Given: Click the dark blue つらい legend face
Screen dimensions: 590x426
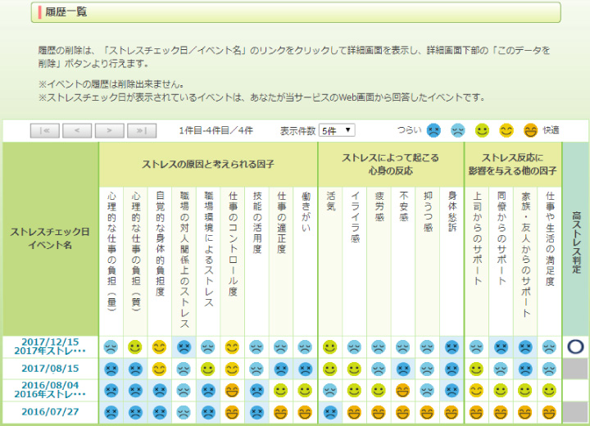Looking at the screenshot, I should (433, 130).
